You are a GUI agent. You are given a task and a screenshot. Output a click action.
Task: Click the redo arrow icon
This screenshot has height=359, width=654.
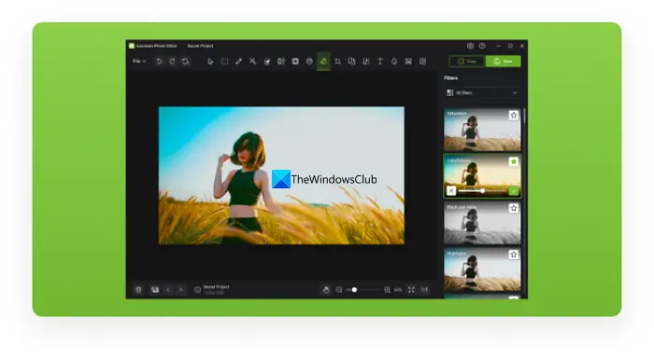[x=172, y=62]
